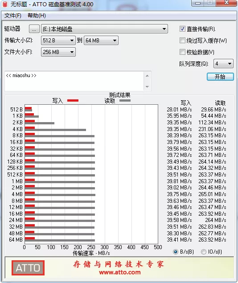Close the ATTO benchmark window

coord(227,3)
